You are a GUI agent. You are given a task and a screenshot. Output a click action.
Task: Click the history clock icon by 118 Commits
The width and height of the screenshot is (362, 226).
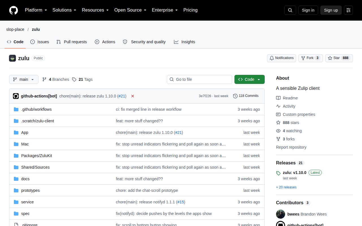coord(235,96)
